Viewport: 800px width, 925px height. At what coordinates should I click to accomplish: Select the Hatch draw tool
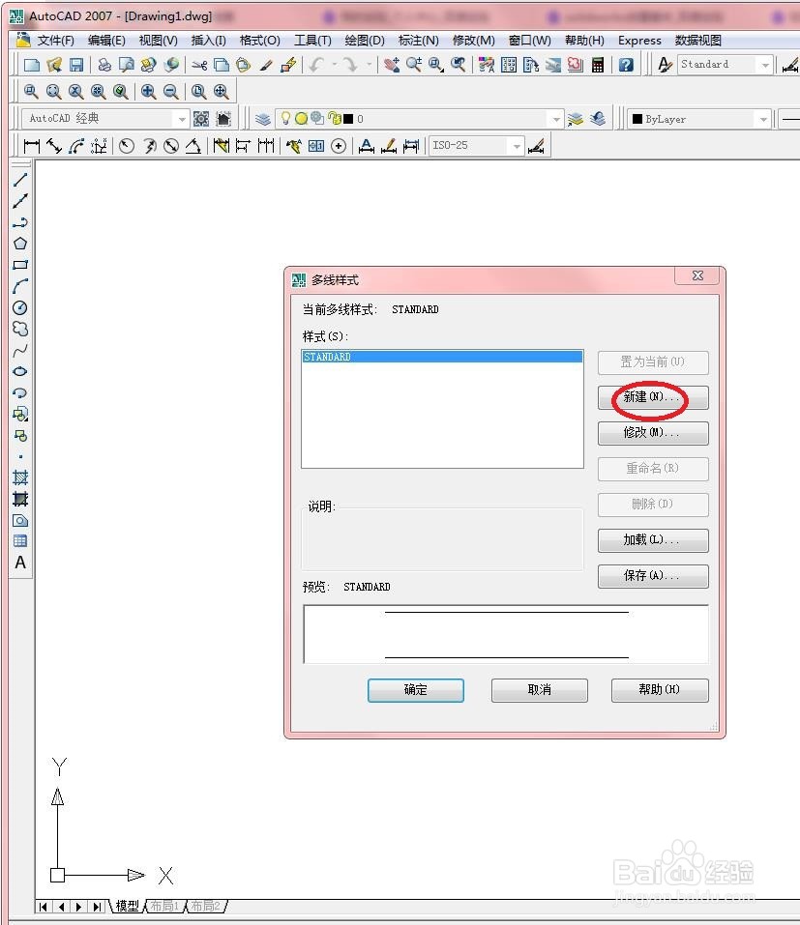tap(20, 477)
